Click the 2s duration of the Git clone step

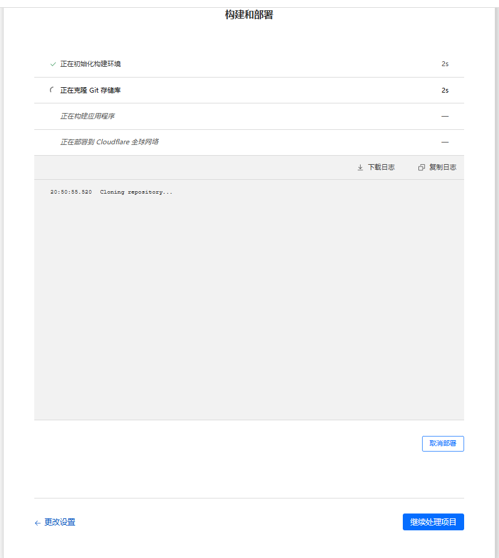(x=445, y=90)
